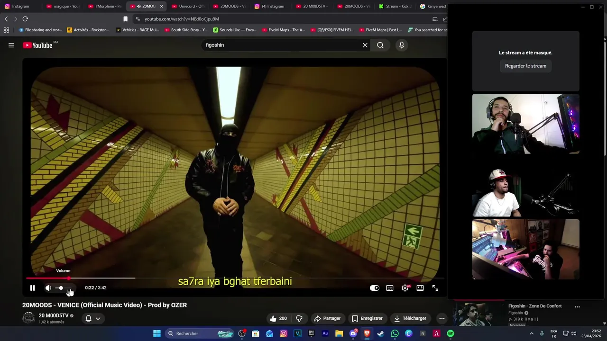Image resolution: width=607 pixels, height=341 pixels.
Task: Switch to the magique YouTube tab
Action: pyautogui.click(x=63, y=6)
